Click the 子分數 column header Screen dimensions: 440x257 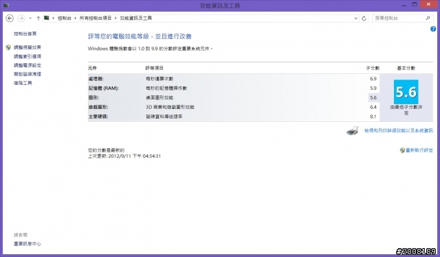point(373,68)
